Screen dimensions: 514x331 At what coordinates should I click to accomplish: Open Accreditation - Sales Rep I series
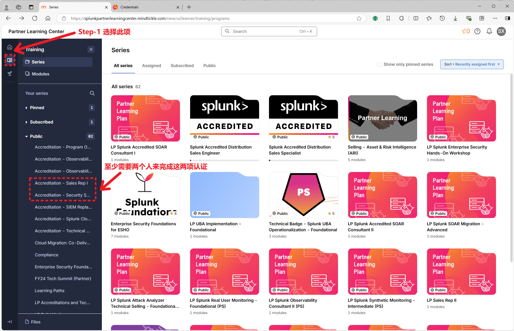pos(61,183)
